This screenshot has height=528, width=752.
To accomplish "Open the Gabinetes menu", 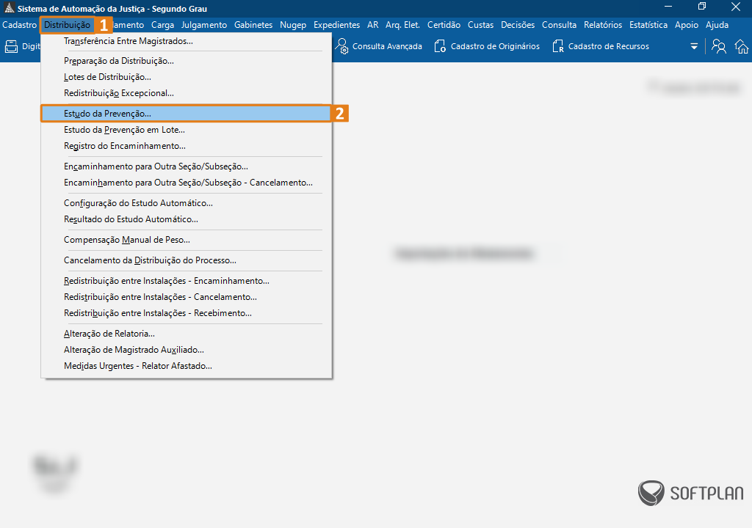I will (253, 25).
